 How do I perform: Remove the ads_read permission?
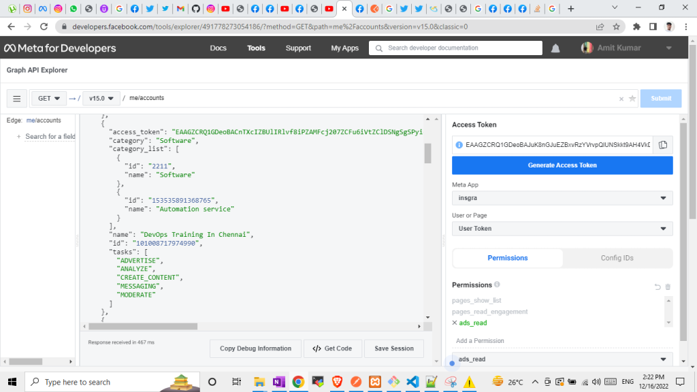pos(455,323)
